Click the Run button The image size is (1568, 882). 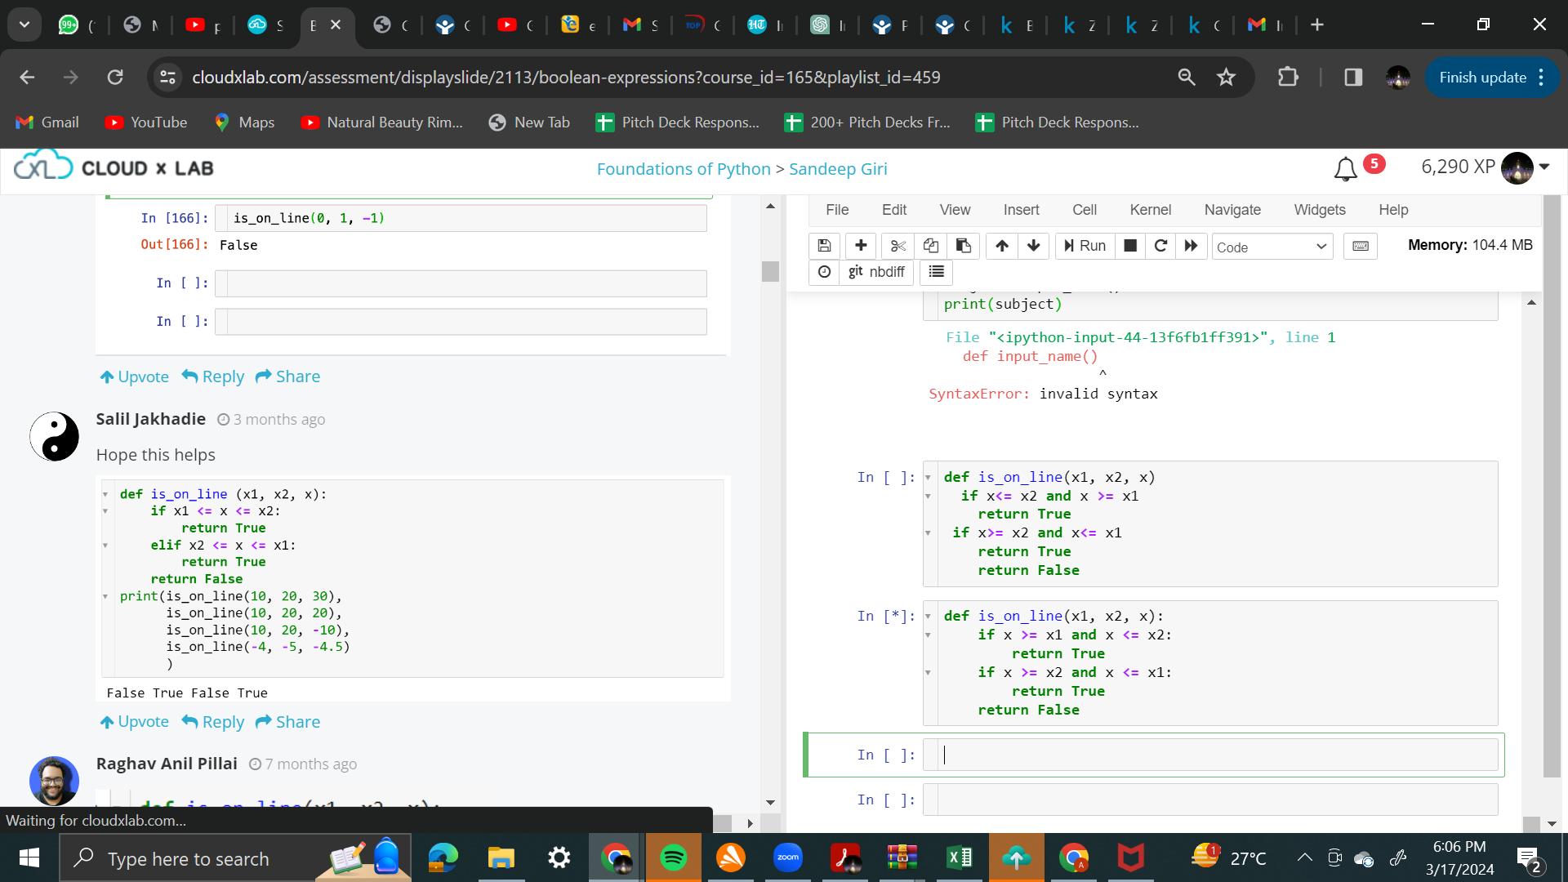tap(1085, 246)
